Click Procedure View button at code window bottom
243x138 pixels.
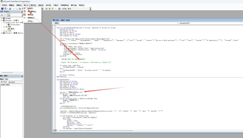pyautogui.click(x=54, y=130)
